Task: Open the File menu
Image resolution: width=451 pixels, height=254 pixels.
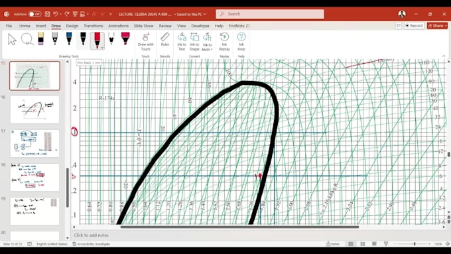Action: [x=9, y=26]
